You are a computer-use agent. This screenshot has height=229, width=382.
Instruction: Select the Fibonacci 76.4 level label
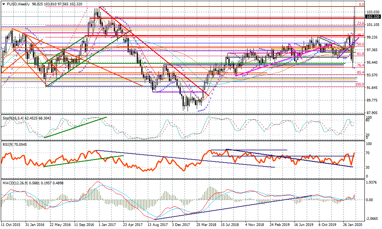pyautogui.click(x=361, y=65)
